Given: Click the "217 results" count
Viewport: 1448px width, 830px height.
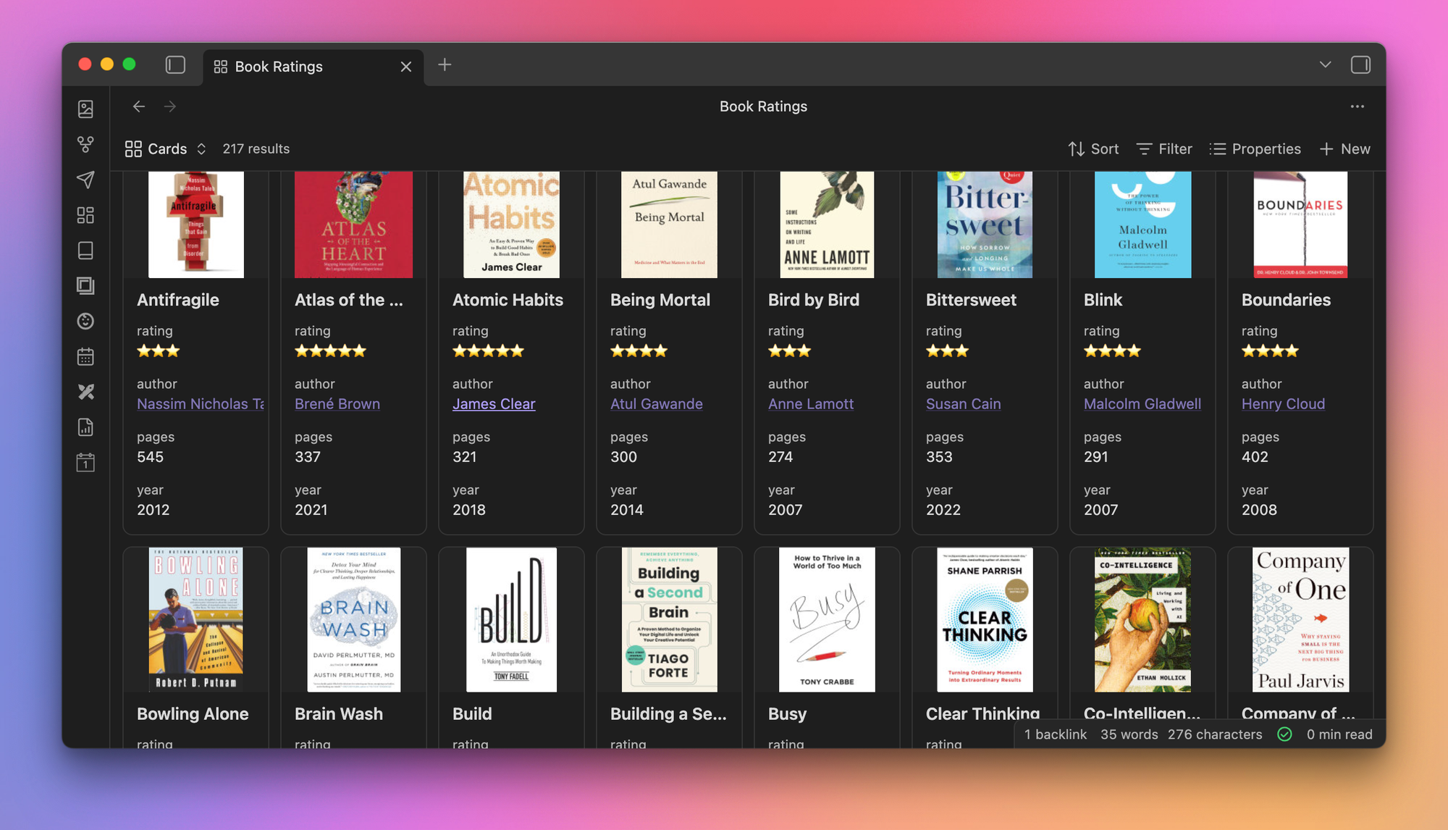Looking at the screenshot, I should point(256,148).
